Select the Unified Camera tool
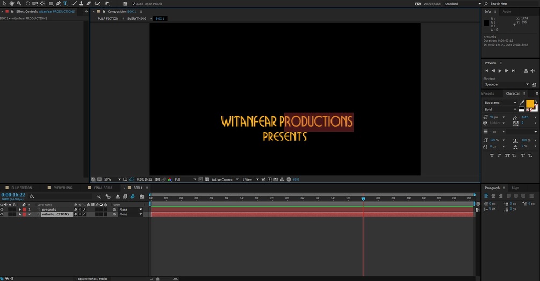The image size is (540, 281). coord(35,3)
